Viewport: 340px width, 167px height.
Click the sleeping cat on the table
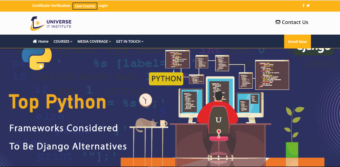coord(146,124)
